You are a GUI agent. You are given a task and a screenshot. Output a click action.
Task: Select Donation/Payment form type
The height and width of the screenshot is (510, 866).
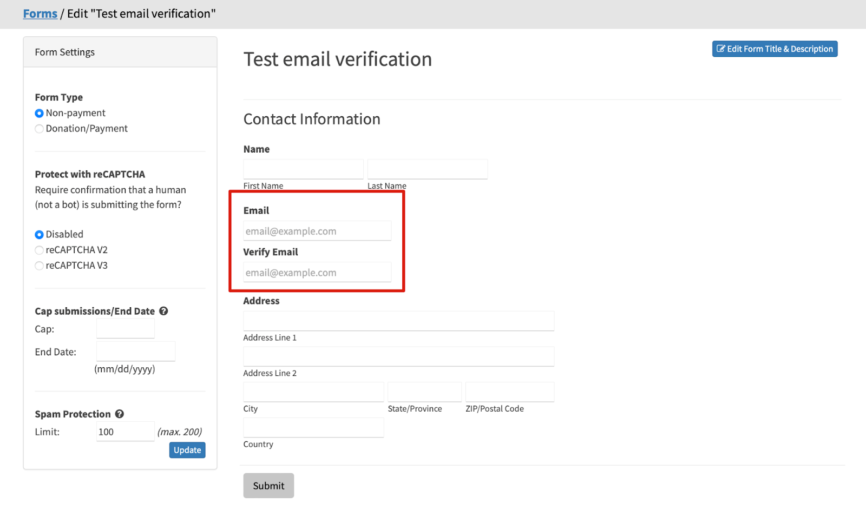tap(40, 129)
